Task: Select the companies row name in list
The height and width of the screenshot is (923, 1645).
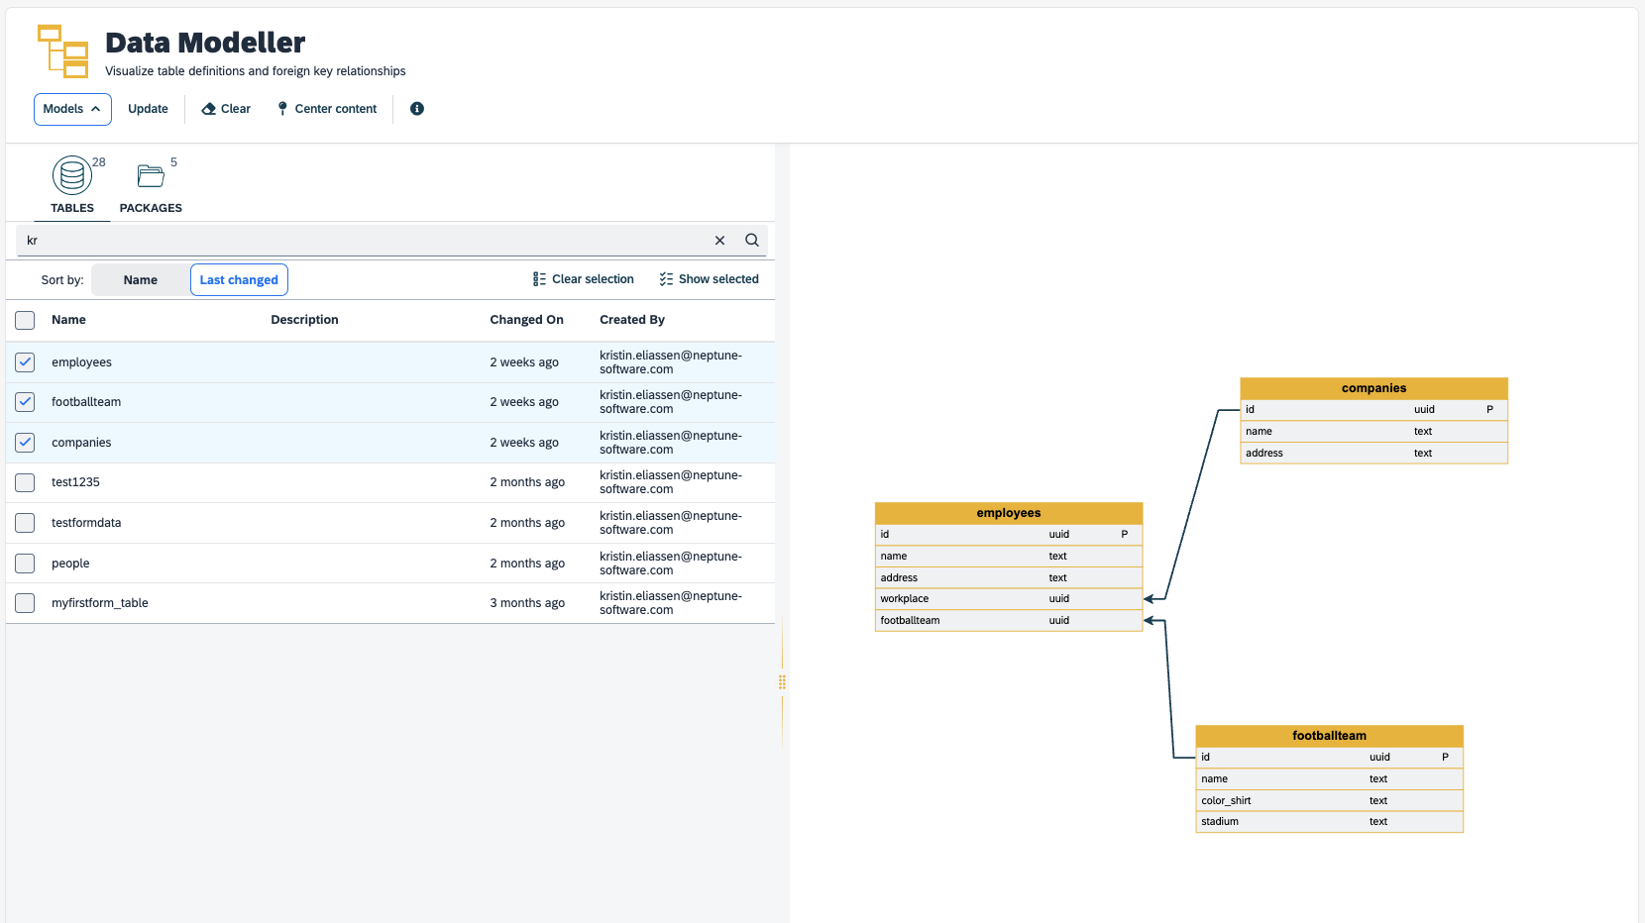Action: tap(81, 443)
